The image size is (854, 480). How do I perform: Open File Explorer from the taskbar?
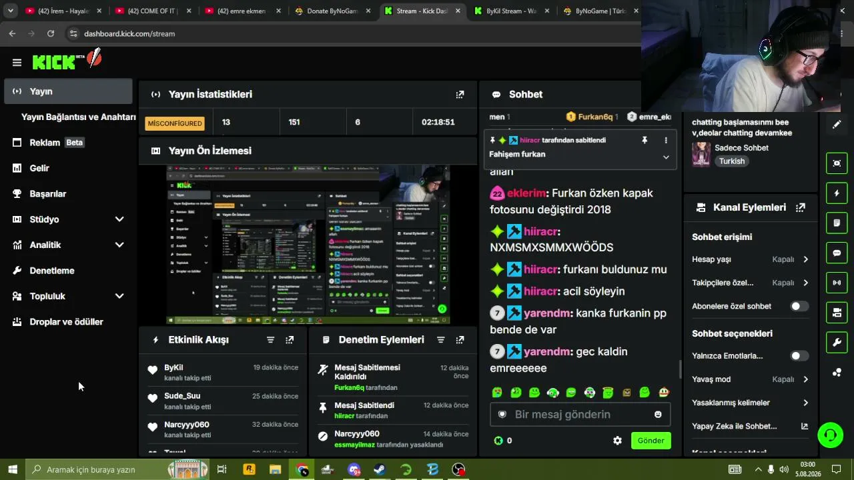(x=275, y=469)
